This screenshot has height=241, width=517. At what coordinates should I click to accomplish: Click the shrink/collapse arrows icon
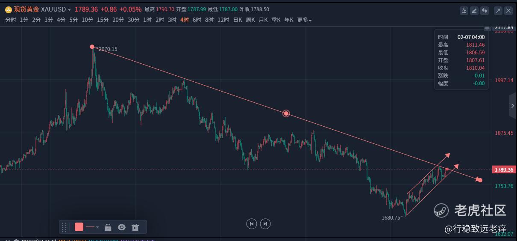click(x=498, y=11)
